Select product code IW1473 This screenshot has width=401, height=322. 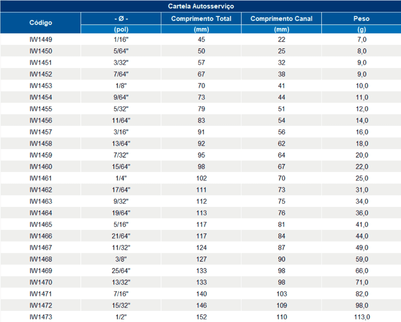[41, 317]
